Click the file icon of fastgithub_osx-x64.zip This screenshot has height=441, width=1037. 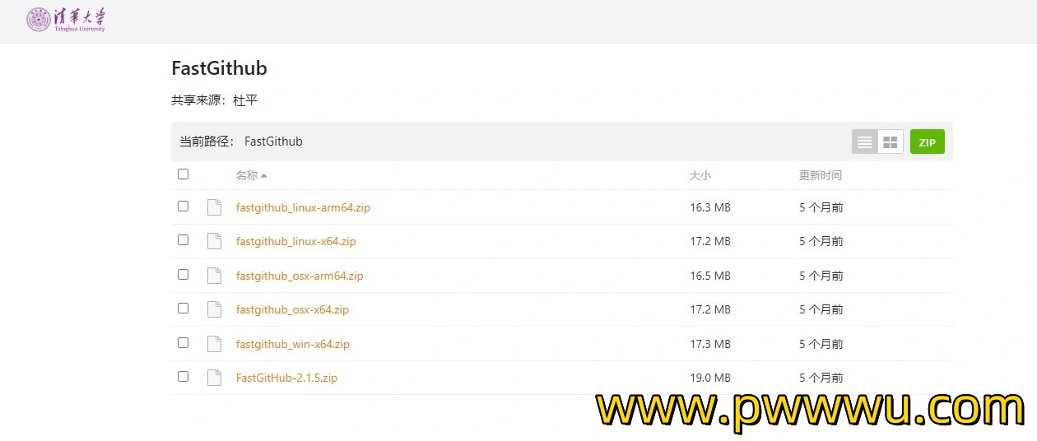[x=214, y=309]
